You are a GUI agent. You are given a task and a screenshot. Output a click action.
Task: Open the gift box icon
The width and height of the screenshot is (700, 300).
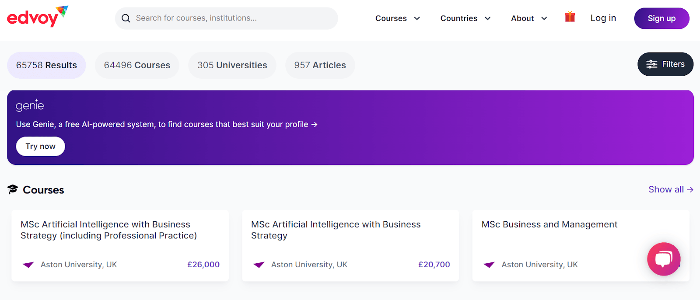pyautogui.click(x=570, y=17)
